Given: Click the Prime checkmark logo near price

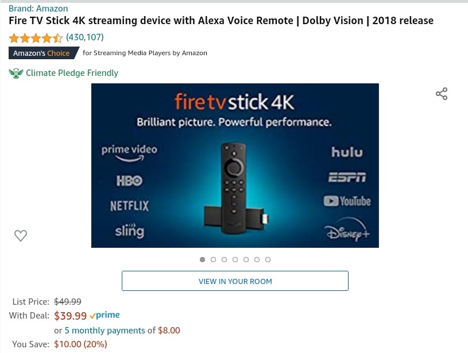Looking at the screenshot, I should (x=105, y=315).
